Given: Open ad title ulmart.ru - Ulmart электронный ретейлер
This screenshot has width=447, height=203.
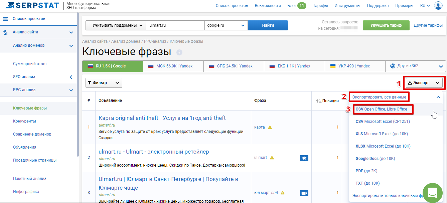Looking at the screenshot, I should [x=154, y=152].
